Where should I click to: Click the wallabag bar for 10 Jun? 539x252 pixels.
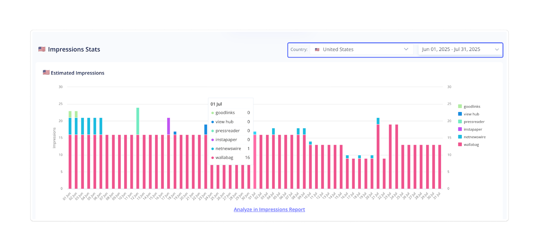[126, 162]
